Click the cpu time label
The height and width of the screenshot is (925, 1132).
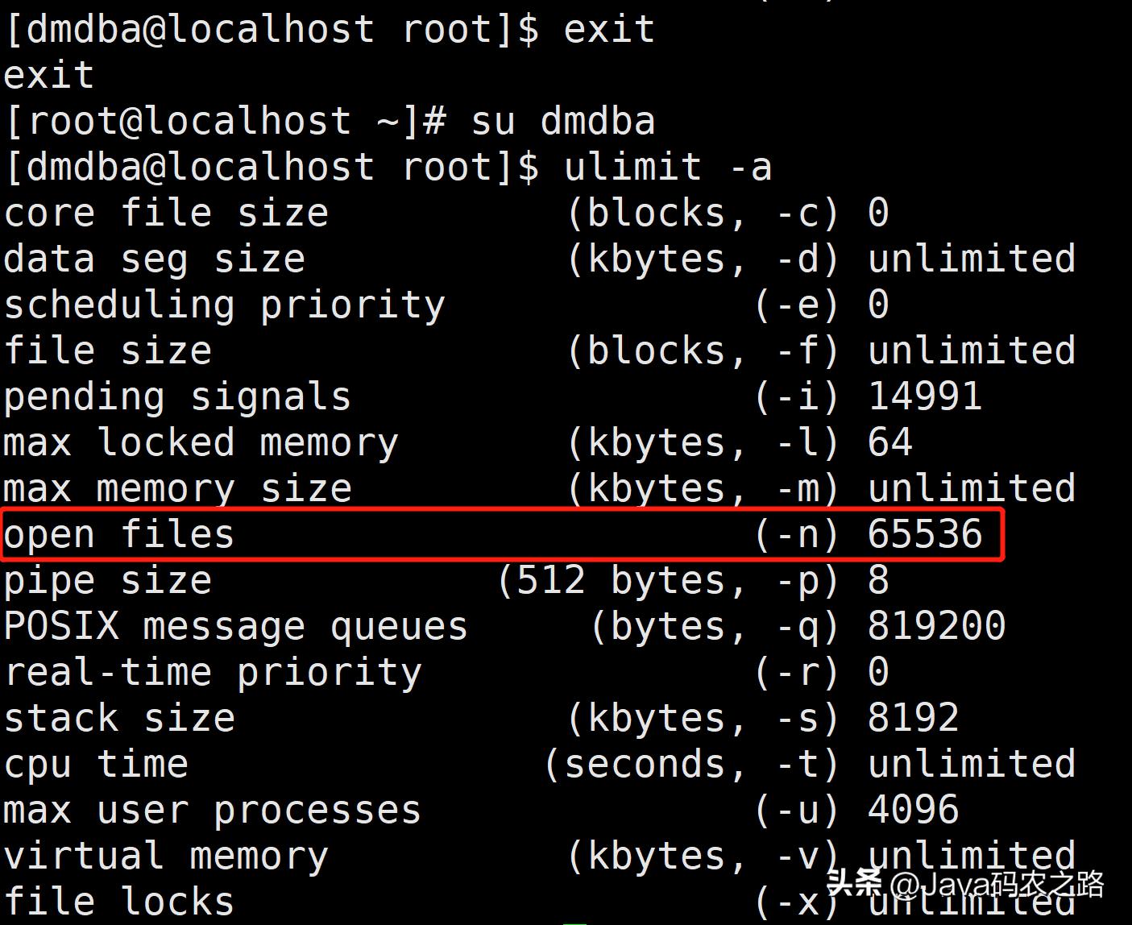pyautogui.click(x=96, y=764)
